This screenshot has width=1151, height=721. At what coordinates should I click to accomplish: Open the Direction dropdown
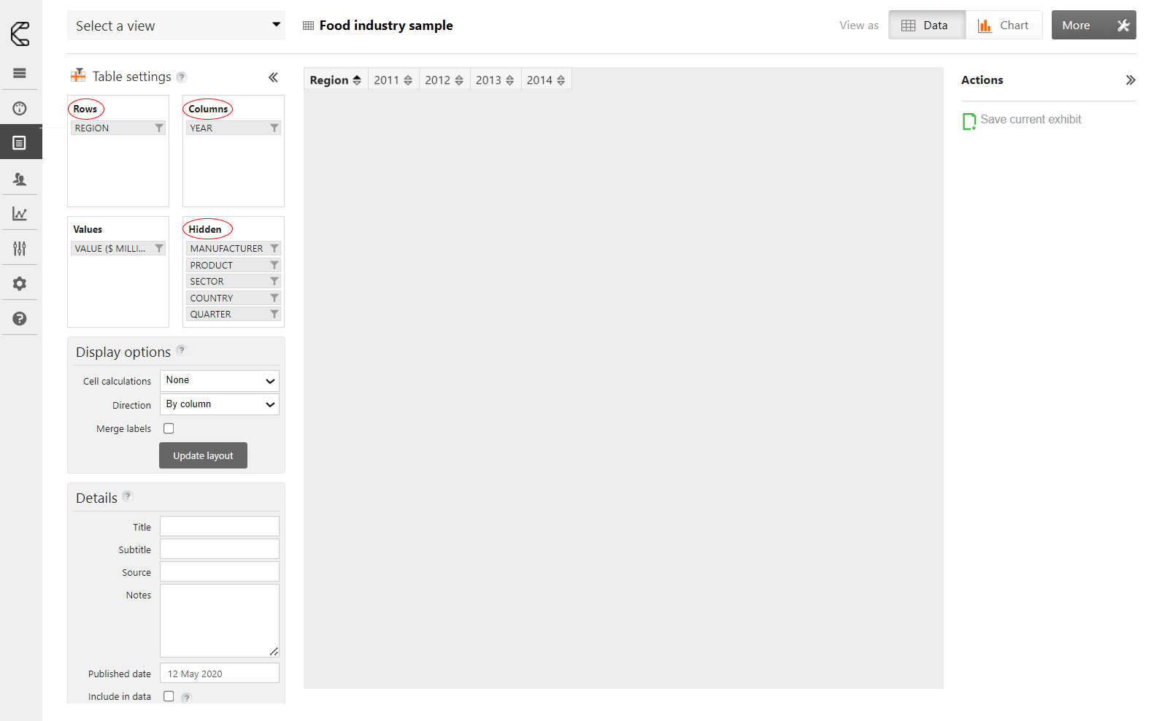tap(219, 404)
